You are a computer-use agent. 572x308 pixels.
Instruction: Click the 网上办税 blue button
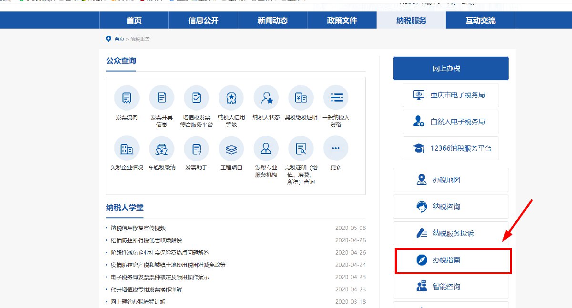tap(450, 69)
